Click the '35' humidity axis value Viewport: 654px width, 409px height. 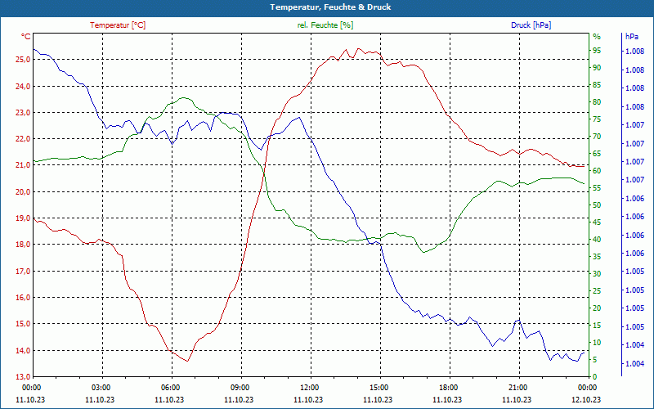click(597, 257)
